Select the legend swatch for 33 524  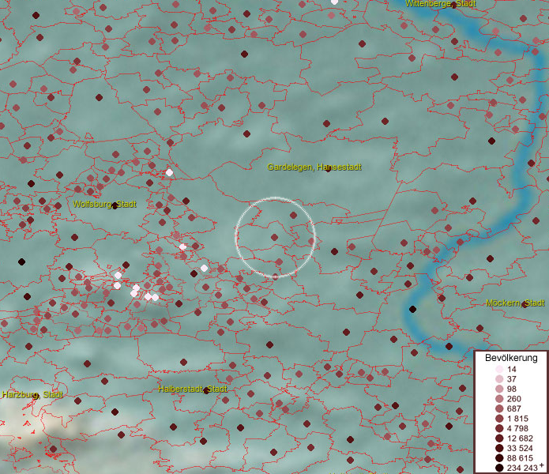point(500,448)
